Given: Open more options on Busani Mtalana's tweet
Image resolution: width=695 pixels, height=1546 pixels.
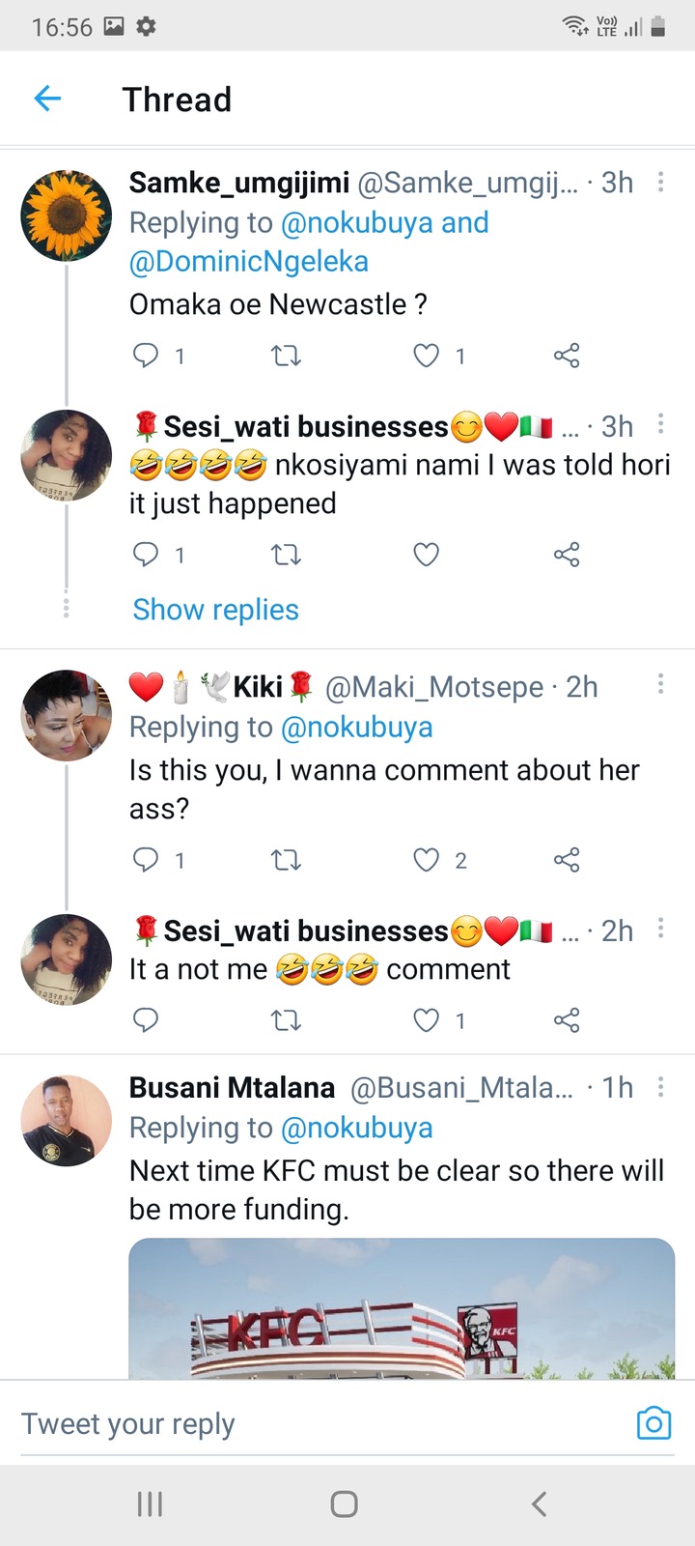Looking at the screenshot, I should [660, 1087].
